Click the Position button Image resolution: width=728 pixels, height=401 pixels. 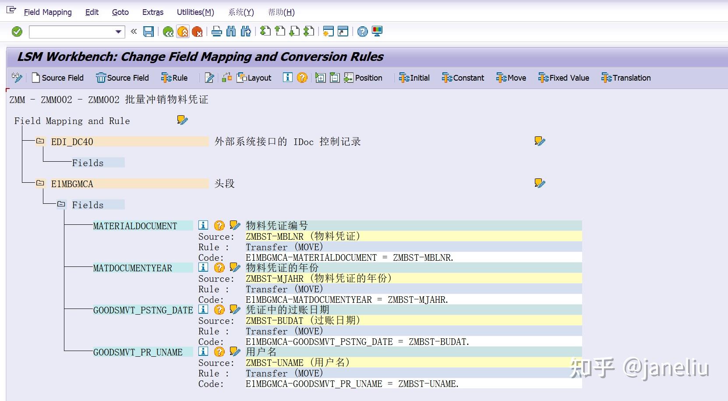click(363, 78)
